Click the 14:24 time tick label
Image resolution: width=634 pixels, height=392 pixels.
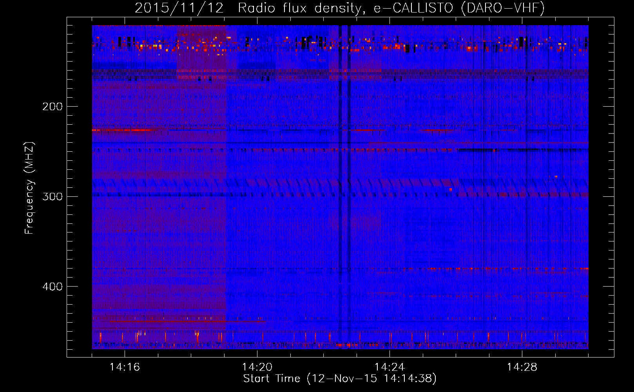coord(389,367)
